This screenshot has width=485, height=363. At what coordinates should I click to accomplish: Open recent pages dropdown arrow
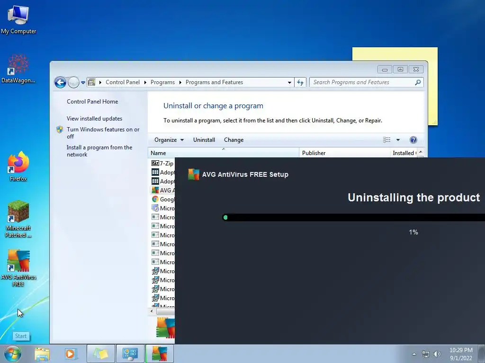click(83, 83)
